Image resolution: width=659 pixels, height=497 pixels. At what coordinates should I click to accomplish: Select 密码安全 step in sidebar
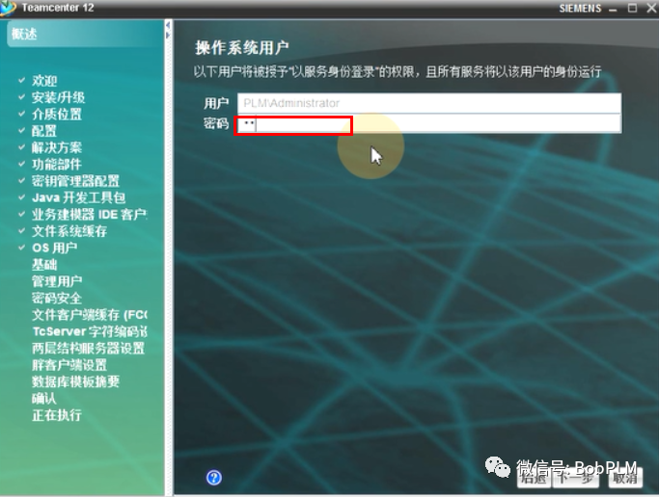(x=57, y=299)
